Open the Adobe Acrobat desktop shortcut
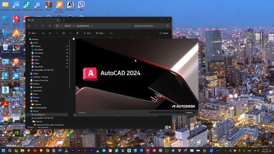Screen dimensions: 274x154 pyautogui.click(x=5, y=104)
